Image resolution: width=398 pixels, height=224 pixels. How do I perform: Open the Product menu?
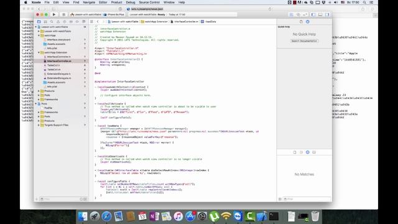click(116, 2)
